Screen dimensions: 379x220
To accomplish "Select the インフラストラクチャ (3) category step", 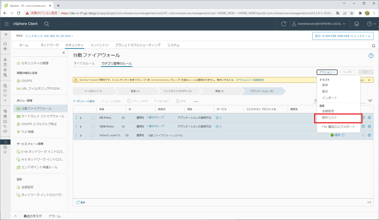I will (177, 91).
